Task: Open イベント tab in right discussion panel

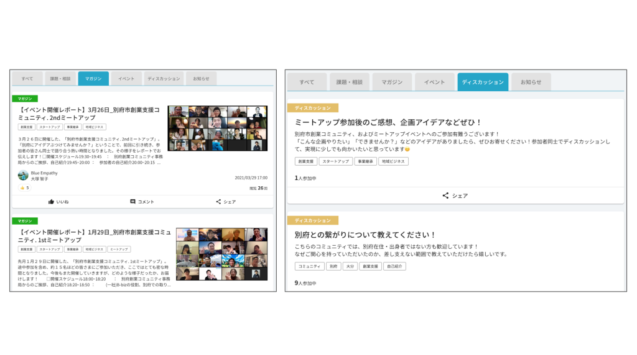Action: pos(434,82)
